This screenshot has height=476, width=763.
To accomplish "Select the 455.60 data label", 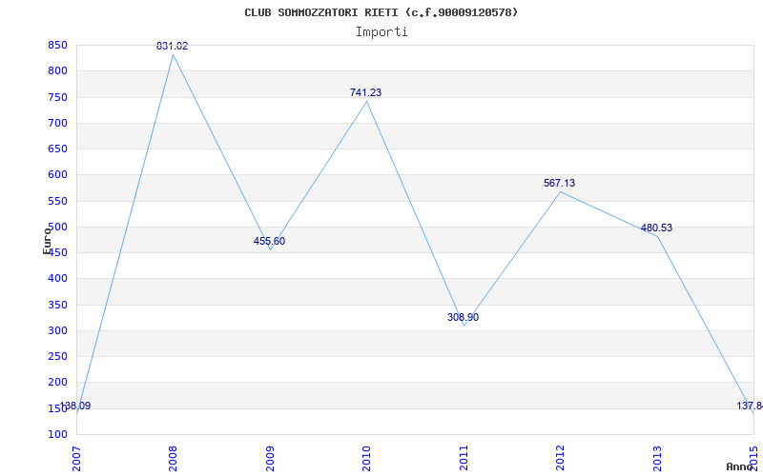I will (269, 241).
